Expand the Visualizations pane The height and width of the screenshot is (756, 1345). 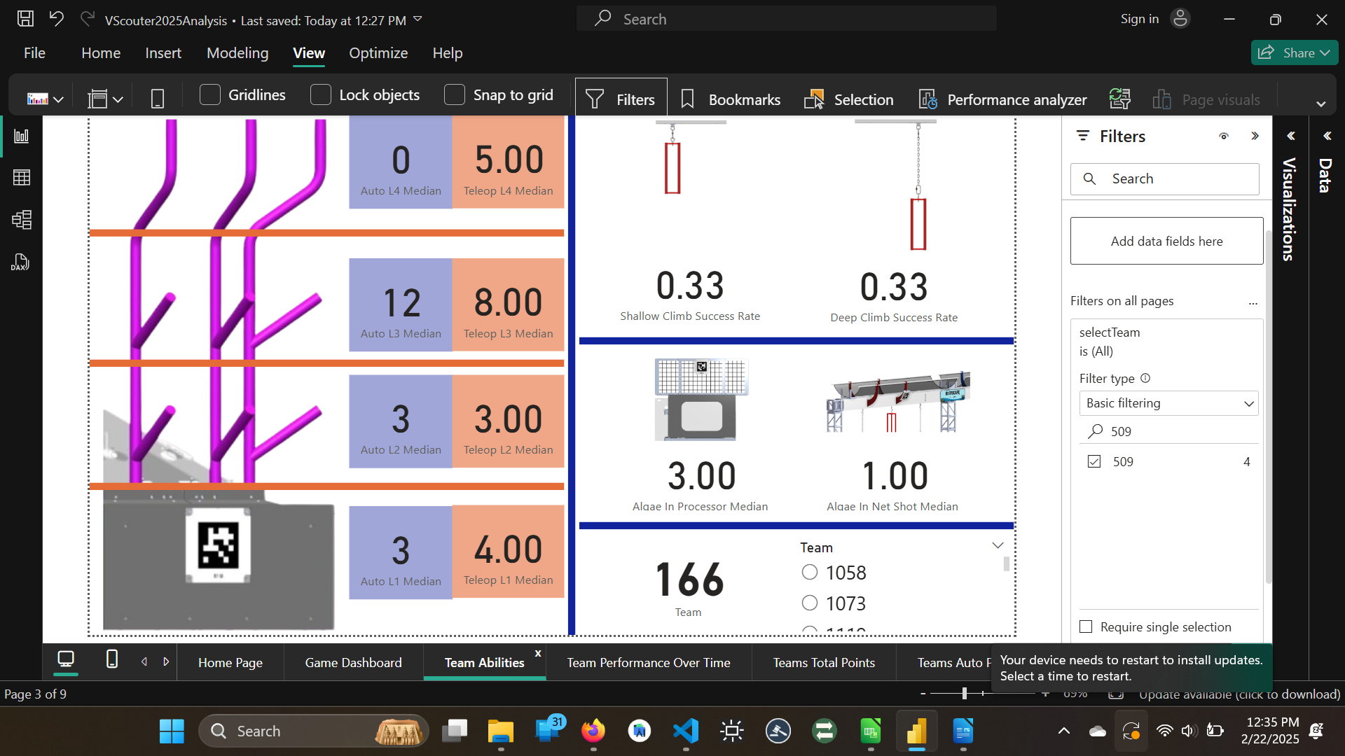[1290, 136]
